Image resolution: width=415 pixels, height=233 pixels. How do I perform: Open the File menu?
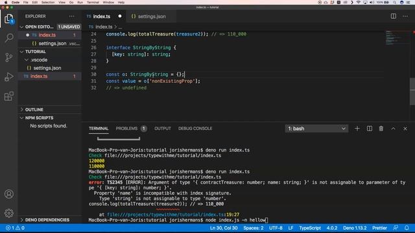pyautogui.click(x=26, y=3)
